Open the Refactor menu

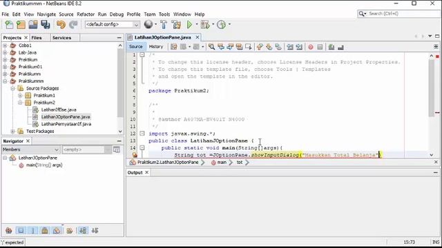86,14
